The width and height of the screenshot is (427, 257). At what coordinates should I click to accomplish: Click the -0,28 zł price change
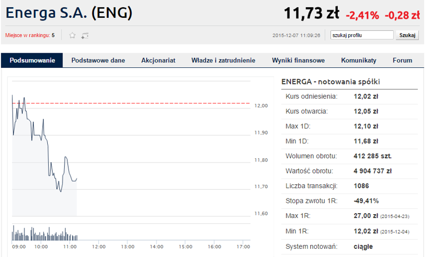402,15
